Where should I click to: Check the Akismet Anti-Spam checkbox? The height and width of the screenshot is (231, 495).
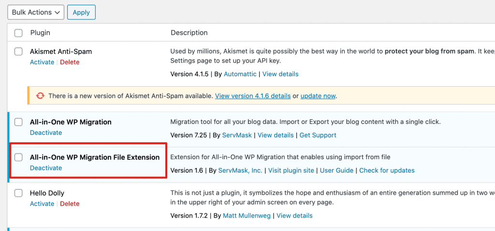(18, 51)
